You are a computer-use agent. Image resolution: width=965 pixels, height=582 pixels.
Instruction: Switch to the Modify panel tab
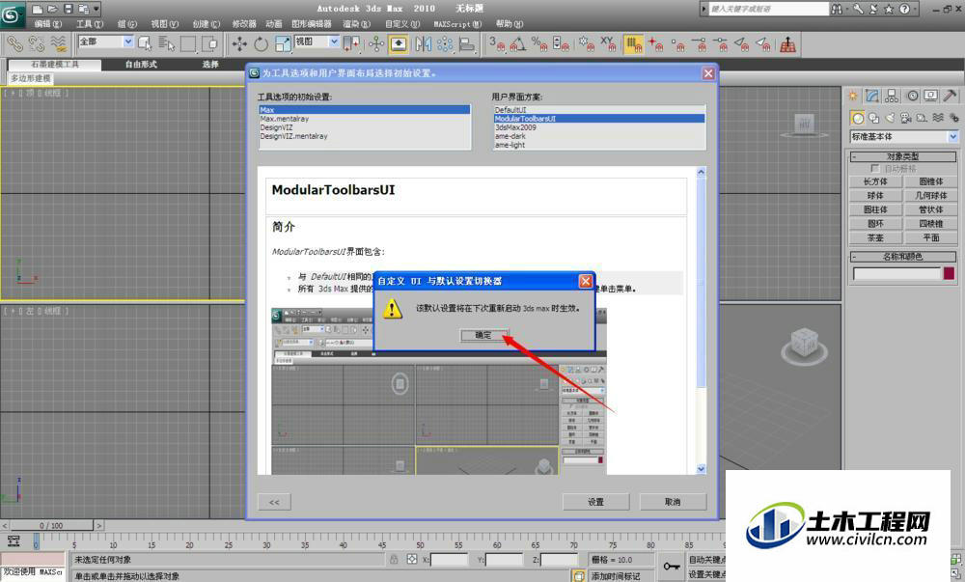point(872,96)
